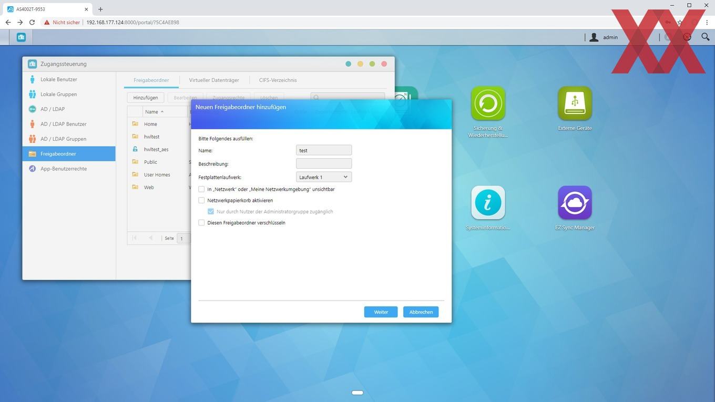This screenshot has height=402, width=715.
Task: Select the Web row text
Action: (149, 187)
